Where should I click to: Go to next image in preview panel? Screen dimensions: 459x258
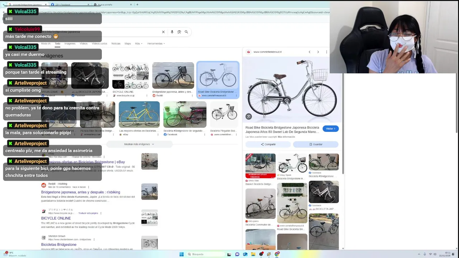click(x=318, y=52)
